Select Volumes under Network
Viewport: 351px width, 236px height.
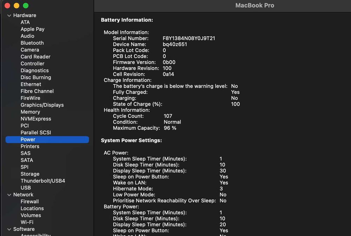31,215
